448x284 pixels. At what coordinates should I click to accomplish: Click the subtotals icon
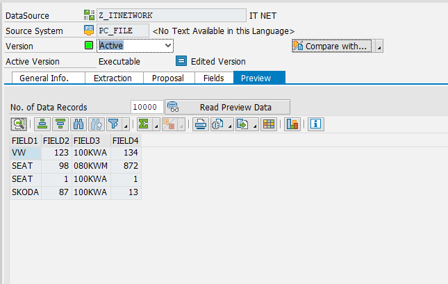pos(169,124)
